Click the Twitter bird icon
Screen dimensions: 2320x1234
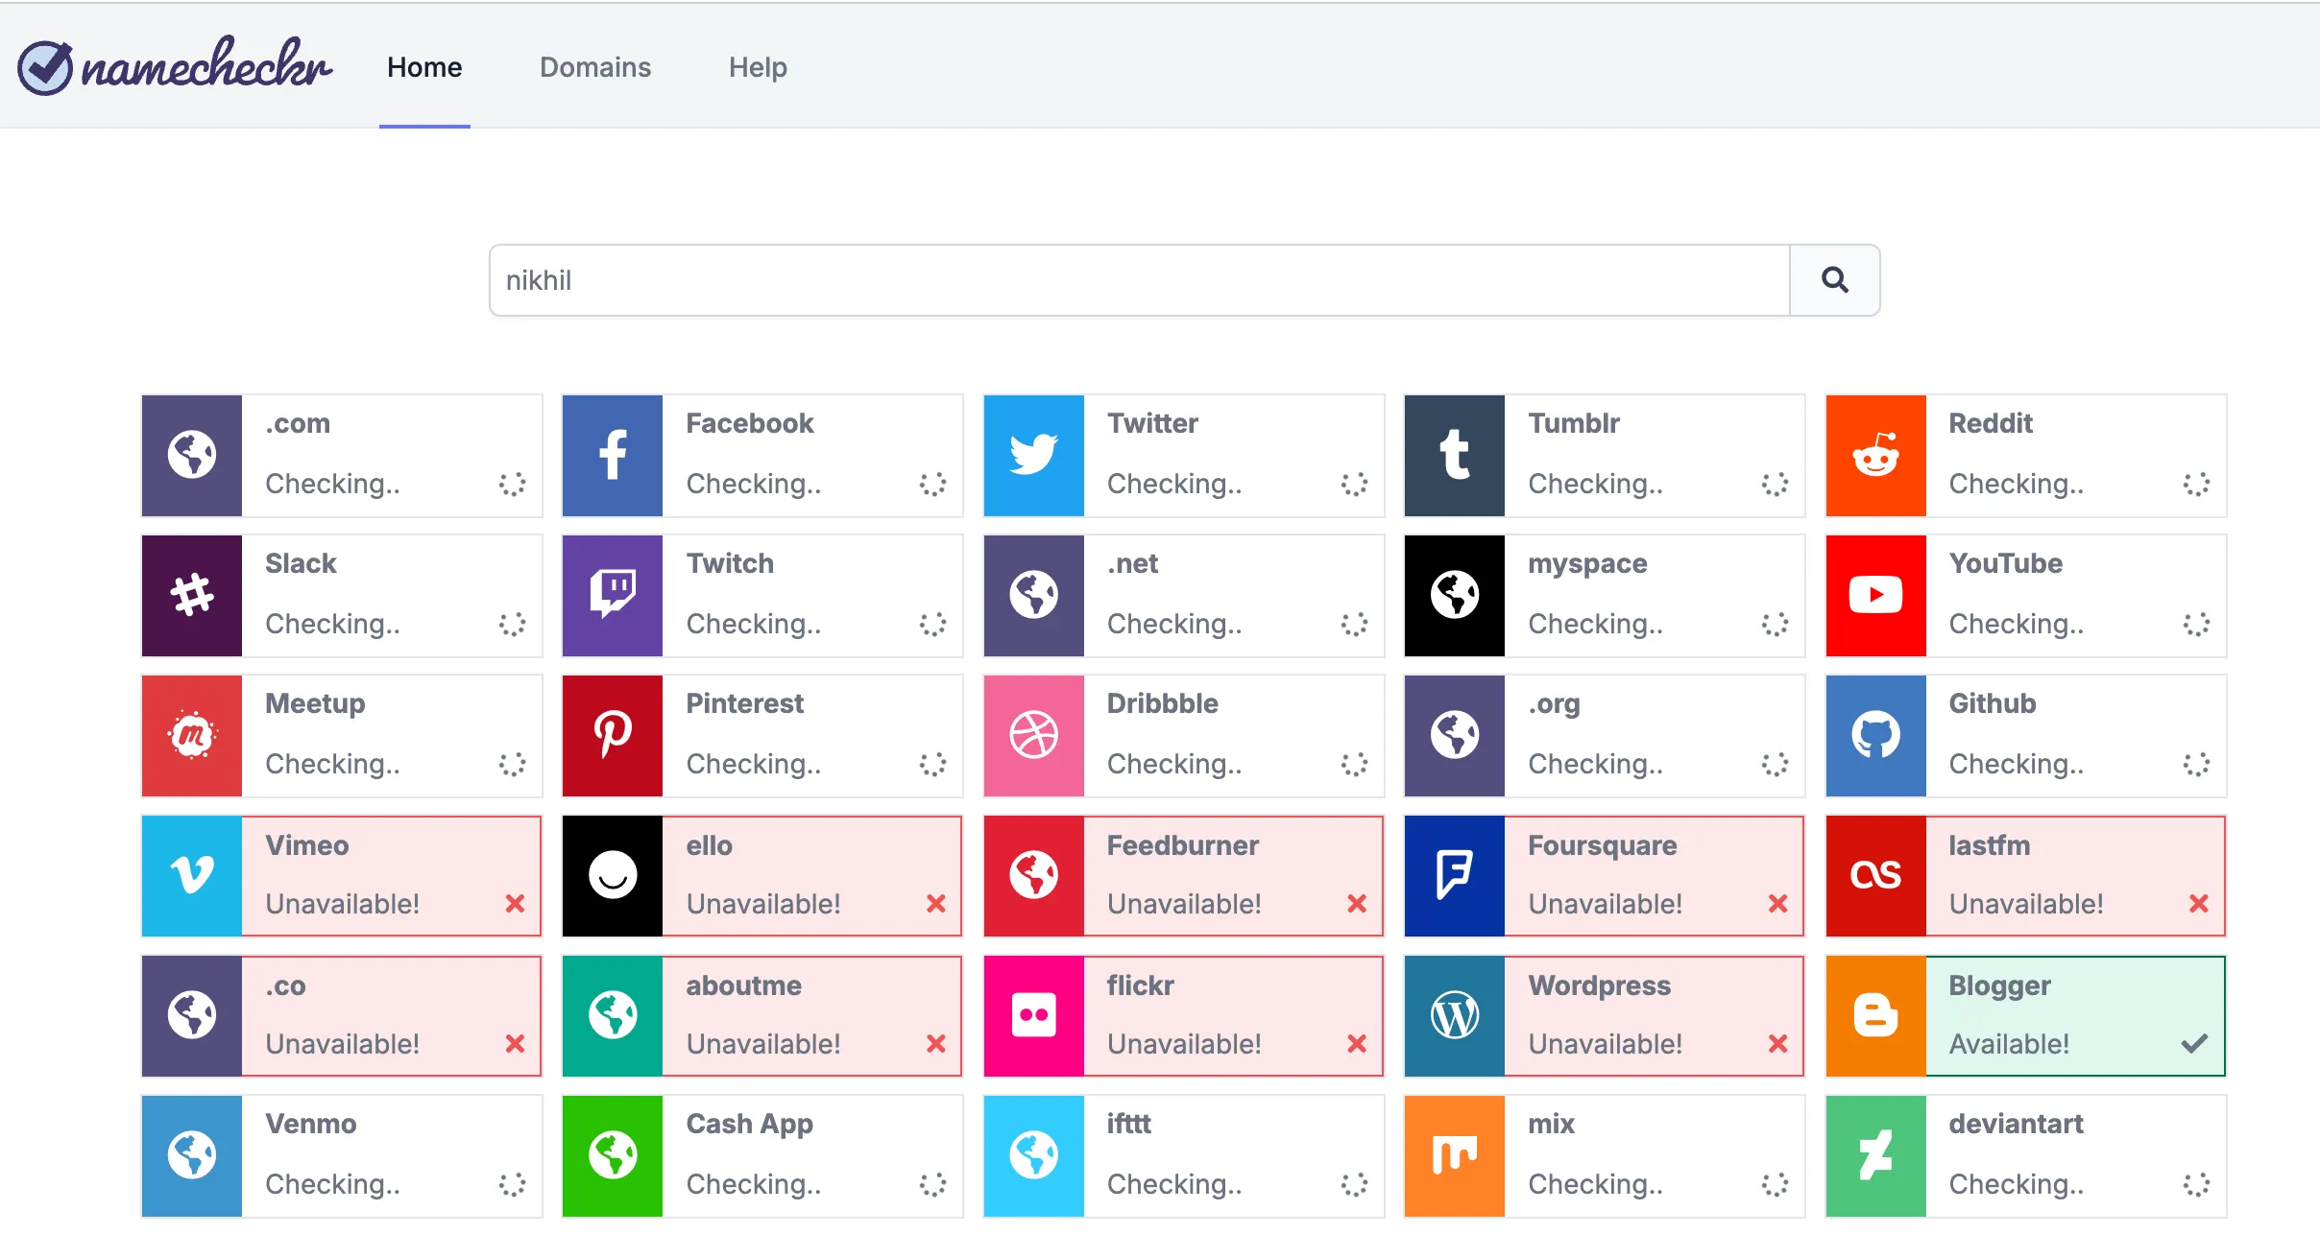point(1034,456)
